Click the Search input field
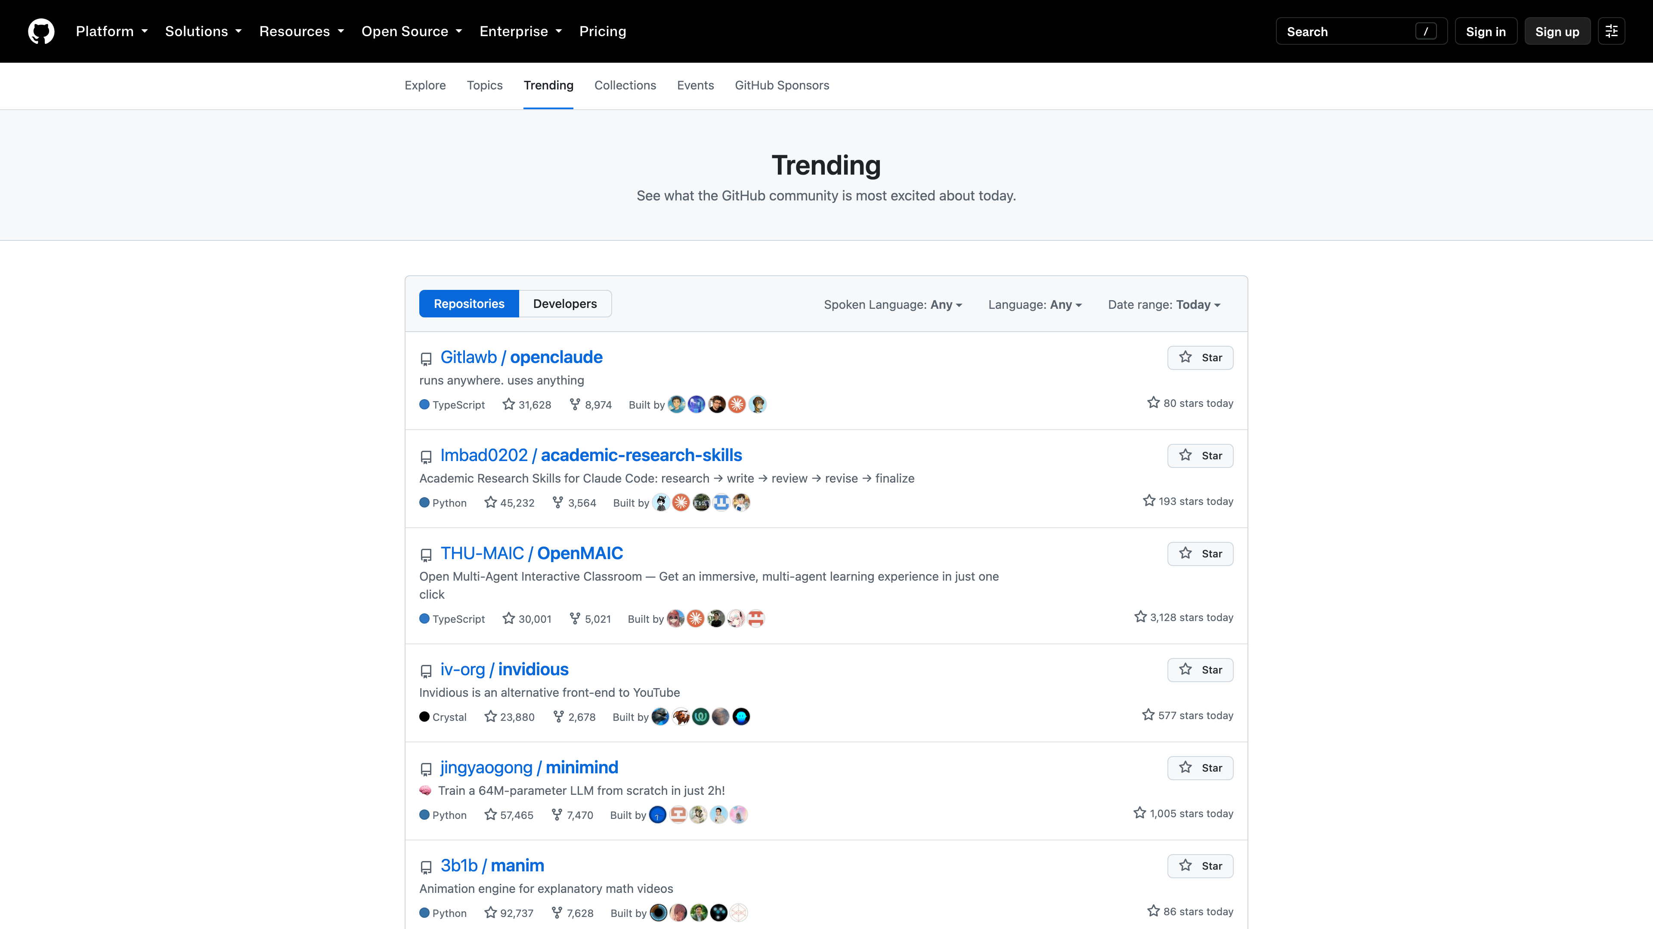Screen dimensions: 1653x929 click(1361, 31)
